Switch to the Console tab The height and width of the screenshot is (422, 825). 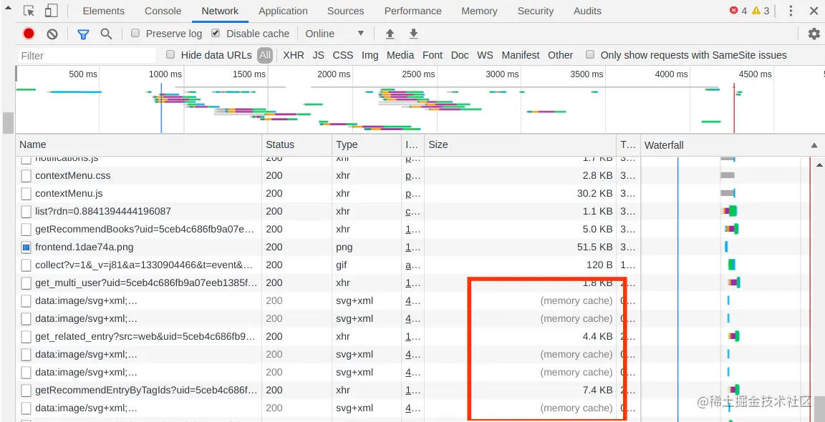click(163, 11)
